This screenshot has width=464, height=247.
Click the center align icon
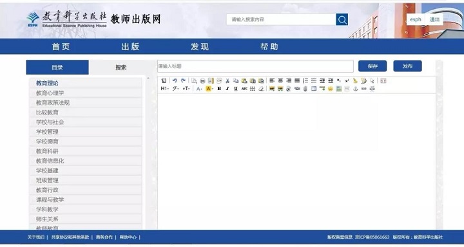(x=280, y=80)
